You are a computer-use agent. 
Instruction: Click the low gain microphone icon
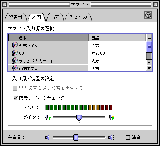pyautogui.click(x=48, y=118)
